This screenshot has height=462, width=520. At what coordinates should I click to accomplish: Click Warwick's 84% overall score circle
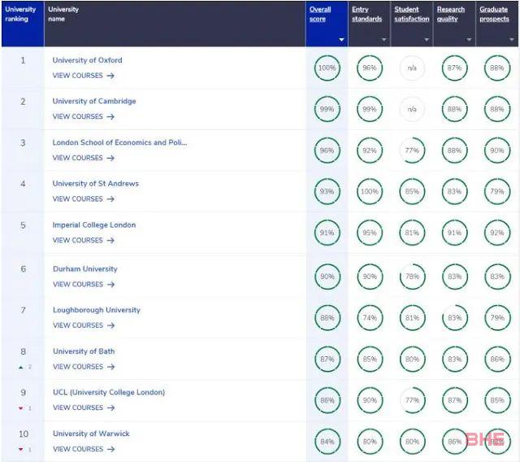click(x=327, y=442)
